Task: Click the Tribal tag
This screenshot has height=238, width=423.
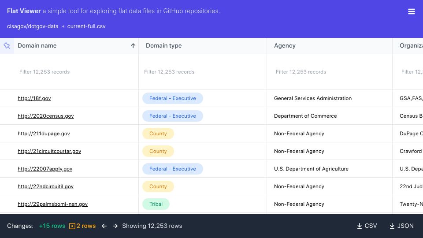Action: 156,204
